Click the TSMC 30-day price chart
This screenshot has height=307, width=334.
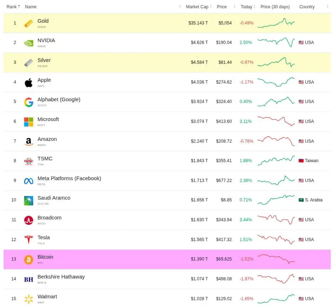pyautogui.click(x=276, y=161)
